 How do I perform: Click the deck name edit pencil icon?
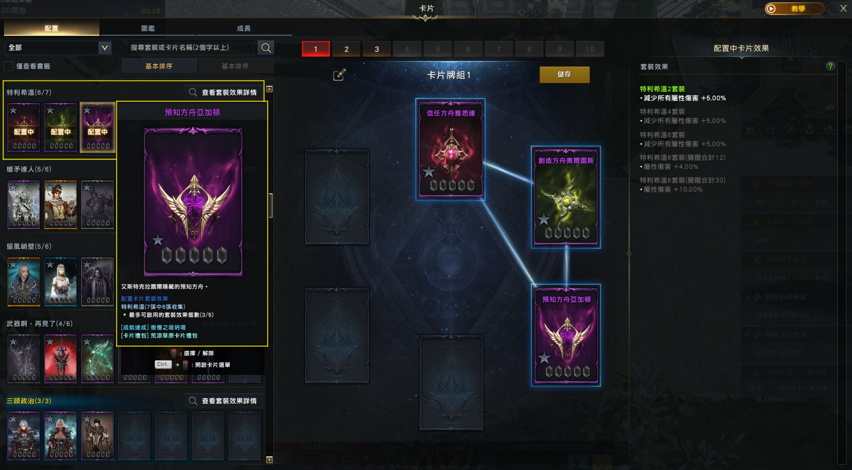click(339, 75)
